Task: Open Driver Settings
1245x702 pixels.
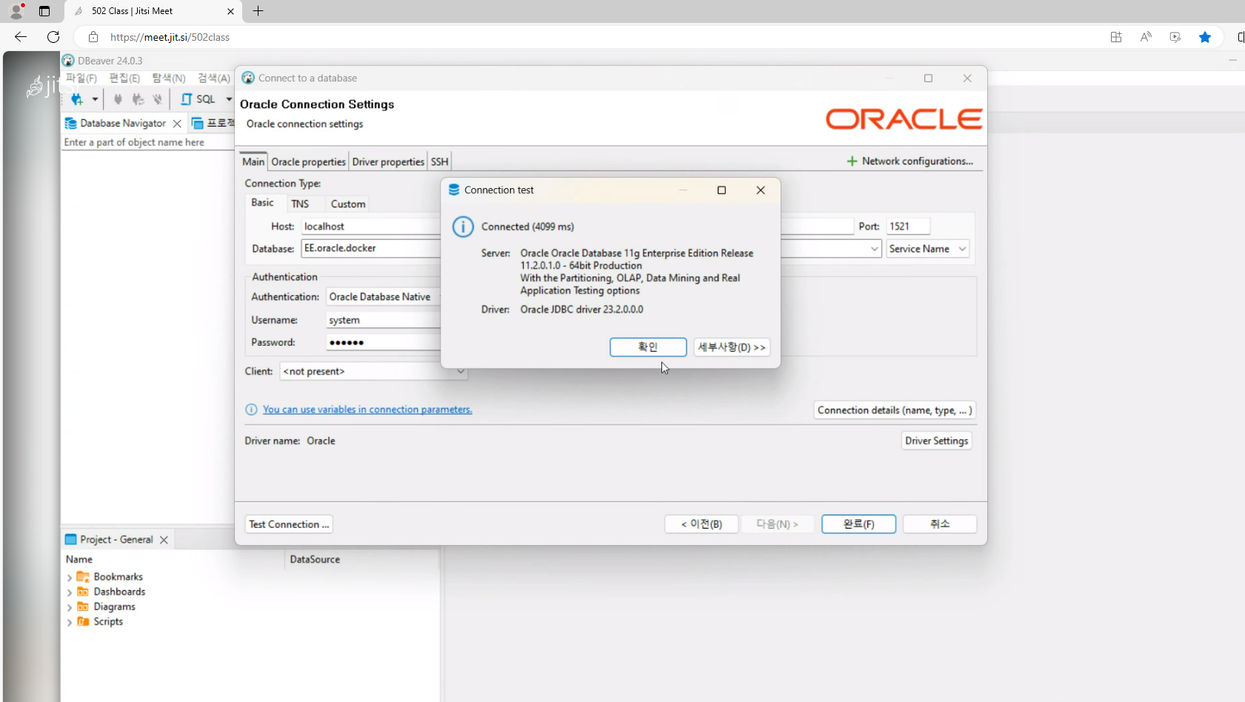Action: [937, 441]
